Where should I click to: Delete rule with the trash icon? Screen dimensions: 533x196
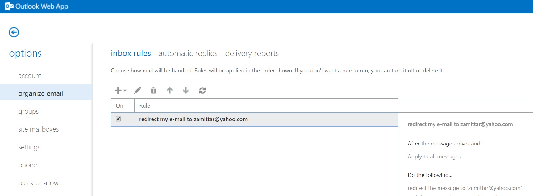[153, 90]
